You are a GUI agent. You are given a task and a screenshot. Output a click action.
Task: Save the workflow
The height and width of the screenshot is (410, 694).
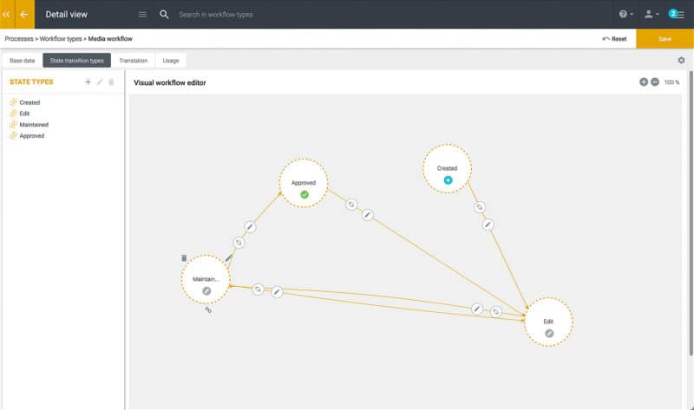pos(665,39)
